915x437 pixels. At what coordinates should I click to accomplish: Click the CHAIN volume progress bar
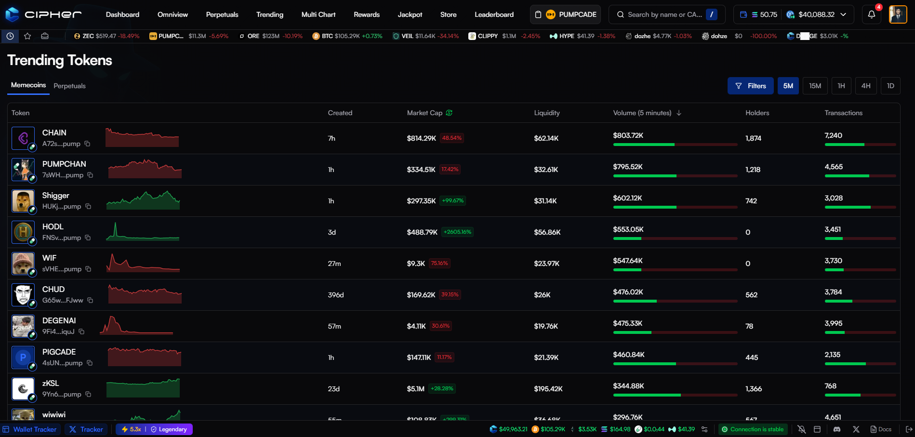click(675, 145)
